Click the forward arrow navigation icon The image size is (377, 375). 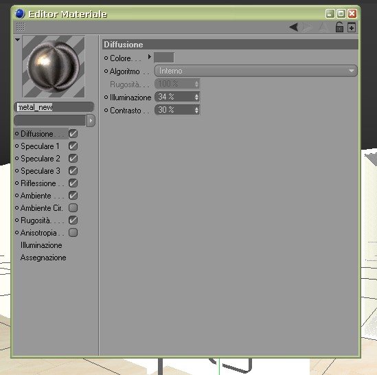tap(308, 27)
